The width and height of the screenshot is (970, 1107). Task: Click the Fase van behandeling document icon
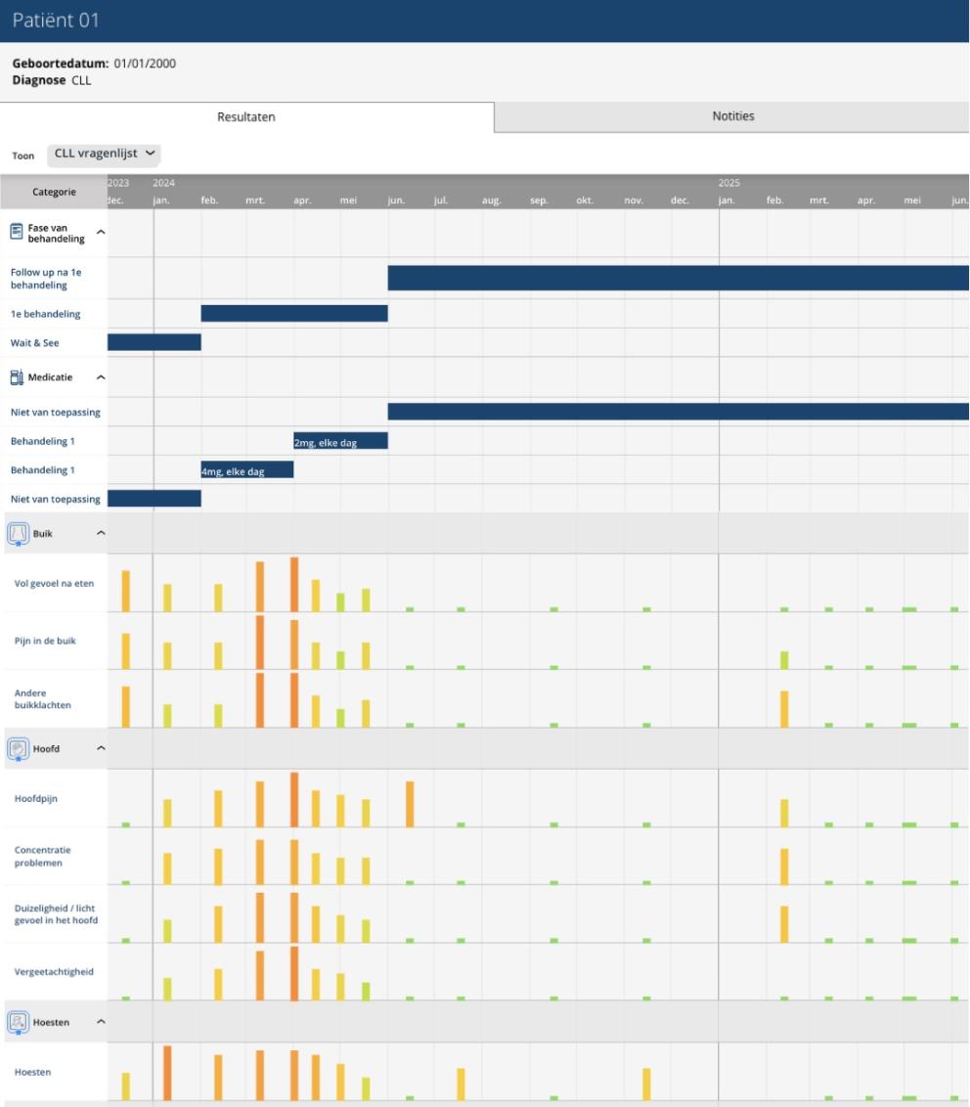click(17, 232)
